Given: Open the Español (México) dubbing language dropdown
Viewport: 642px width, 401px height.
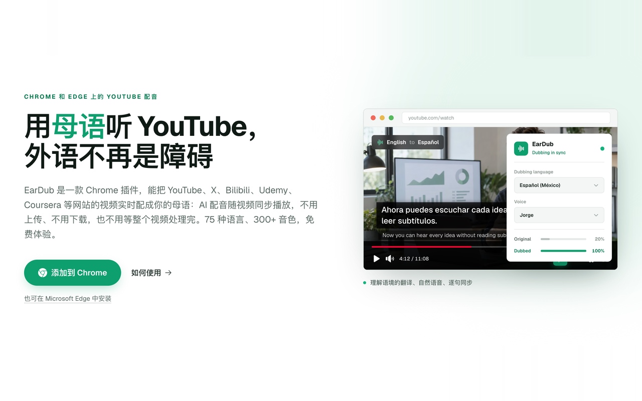Looking at the screenshot, I should pos(559,185).
